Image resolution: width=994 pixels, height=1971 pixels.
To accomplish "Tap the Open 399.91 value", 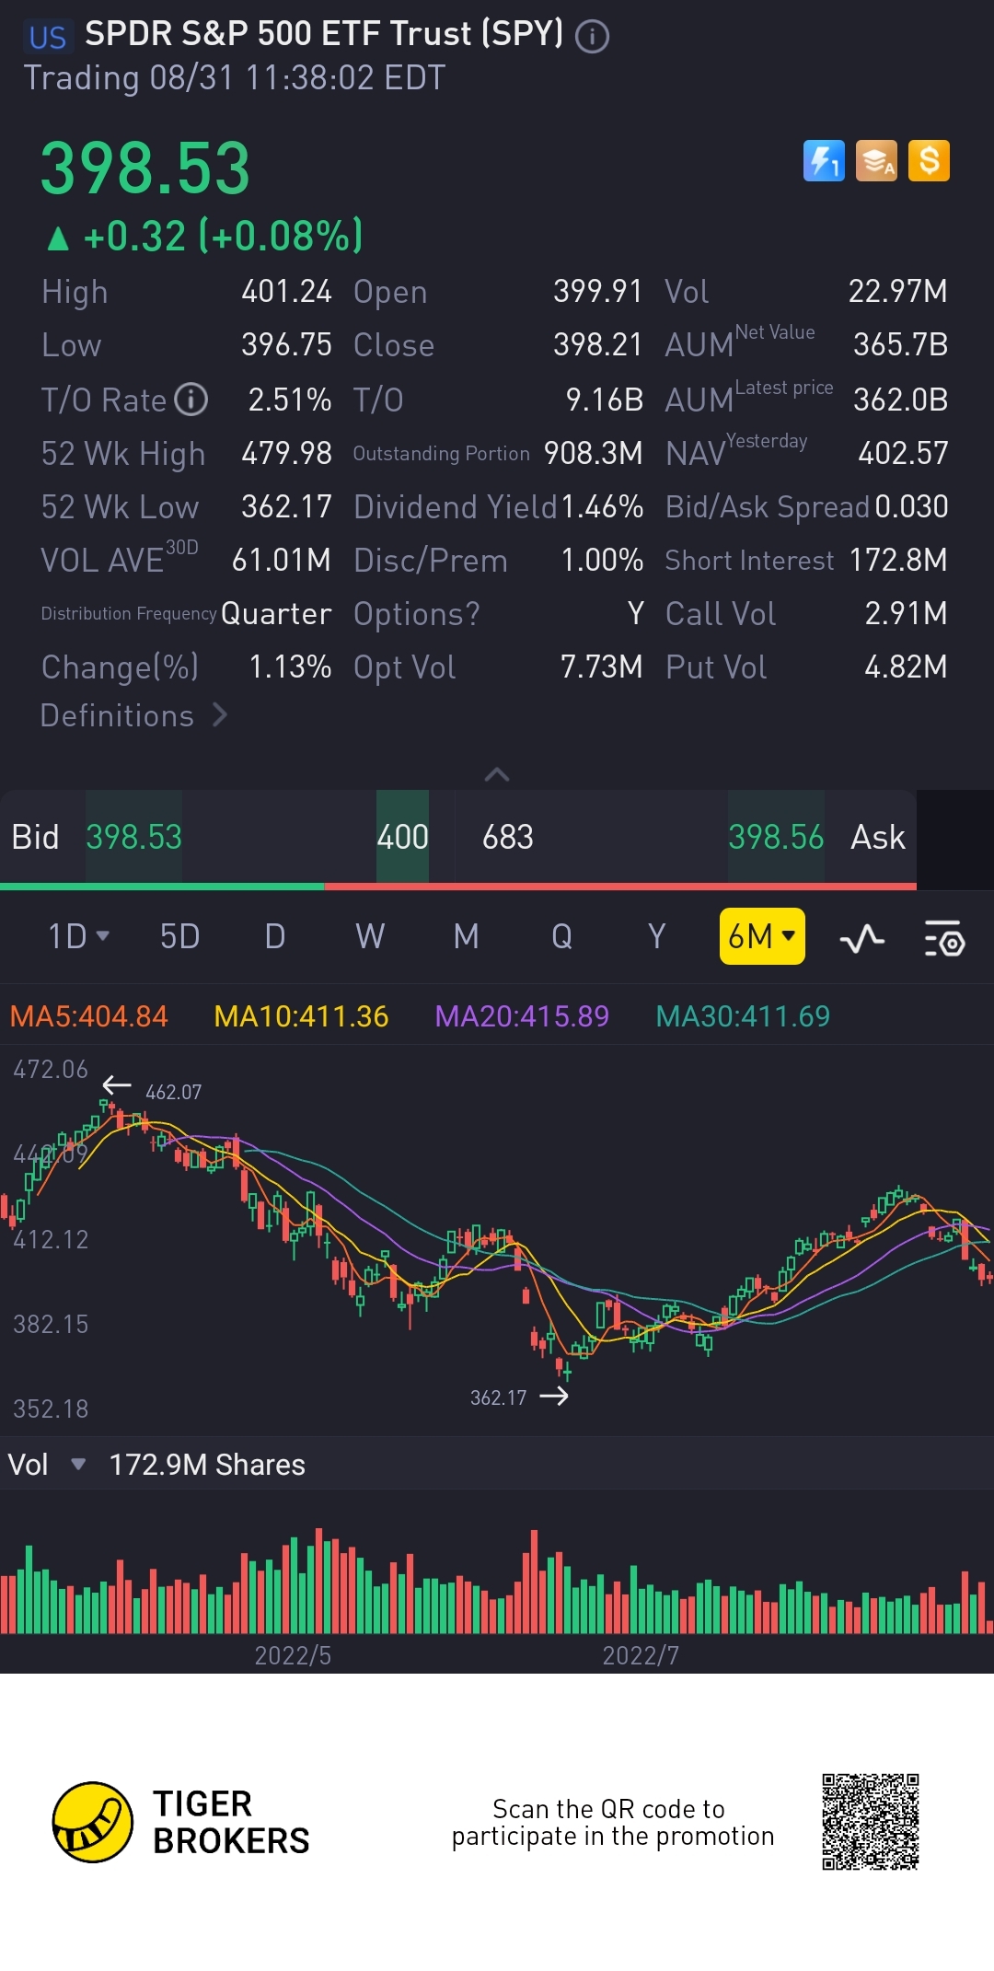I will [x=597, y=291].
